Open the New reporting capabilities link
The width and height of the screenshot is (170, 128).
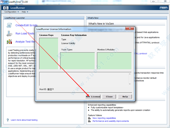pos(104,118)
